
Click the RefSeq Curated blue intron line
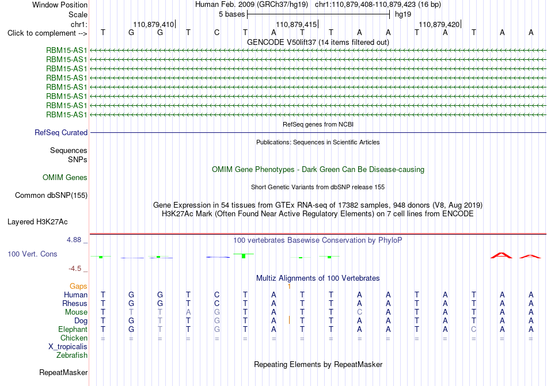coord(318,133)
